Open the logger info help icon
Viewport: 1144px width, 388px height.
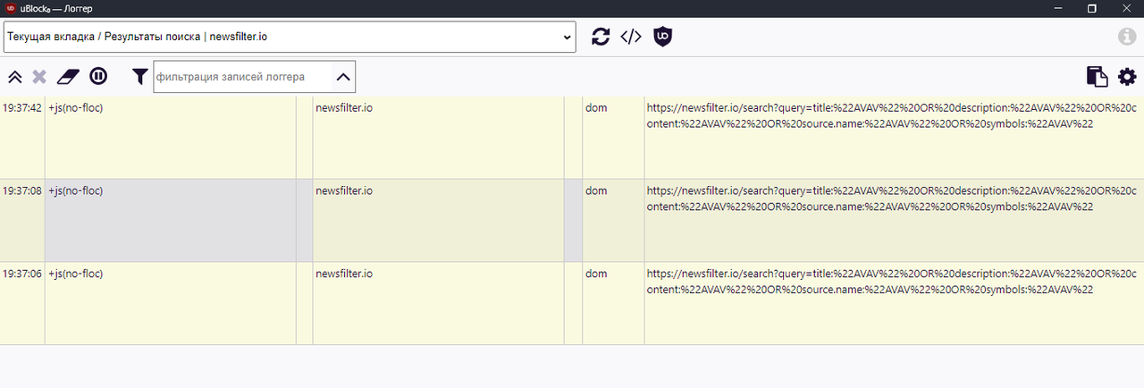(x=1127, y=37)
